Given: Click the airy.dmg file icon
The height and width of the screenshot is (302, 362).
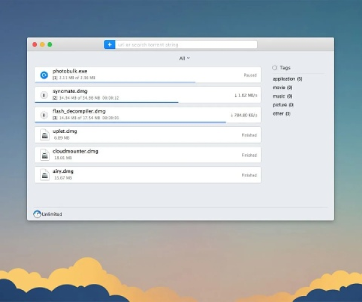Looking at the screenshot, I should click(x=44, y=175).
